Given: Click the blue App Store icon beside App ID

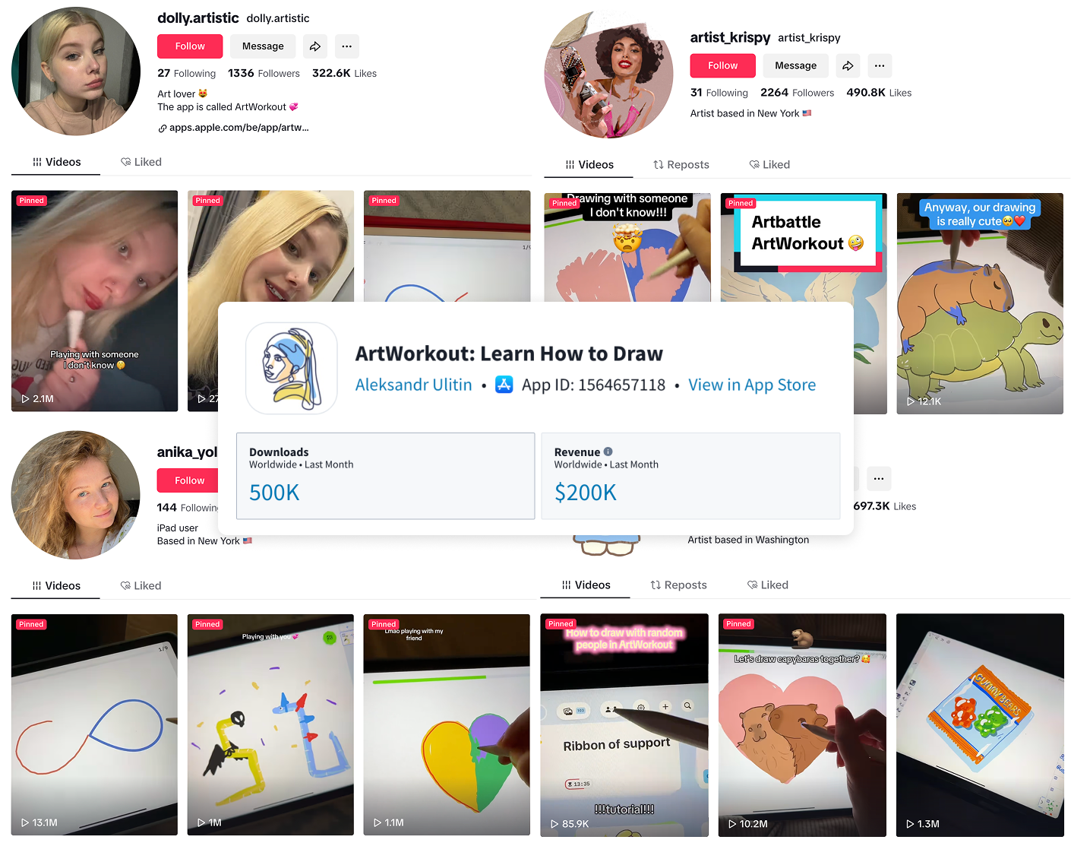Looking at the screenshot, I should click(504, 385).
